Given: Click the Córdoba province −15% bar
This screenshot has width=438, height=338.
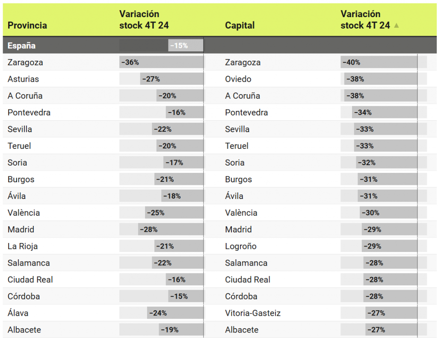Looking at the screenshot, I should click(x=185, y=296).
